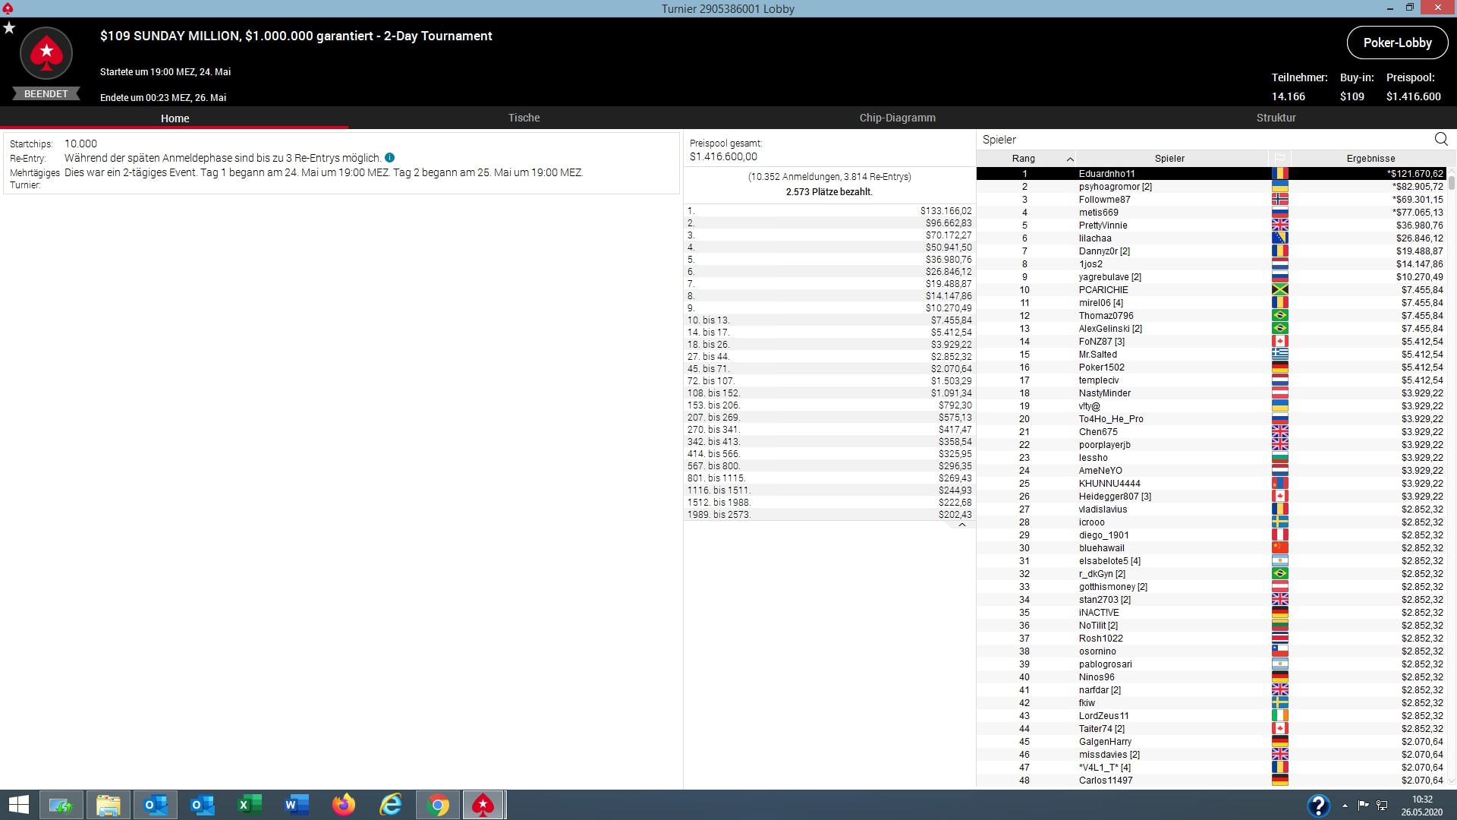Select player Eduardnho11 row
The image size is (1457, 820).
tap(1106, 174)
